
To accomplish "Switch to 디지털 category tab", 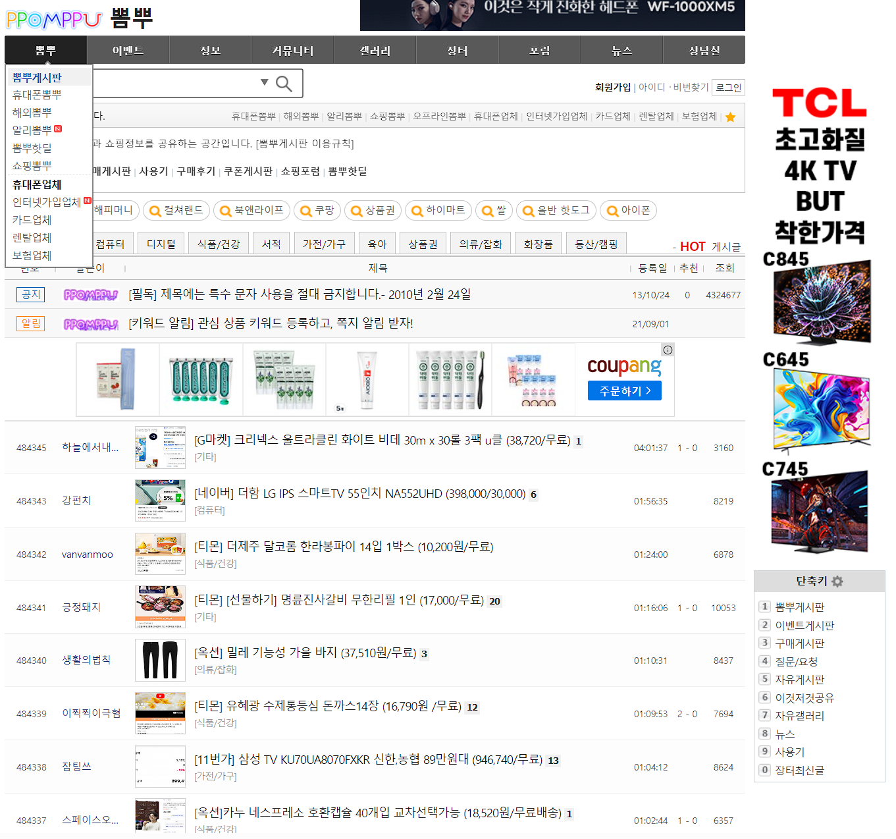I will tap(161, 244).
